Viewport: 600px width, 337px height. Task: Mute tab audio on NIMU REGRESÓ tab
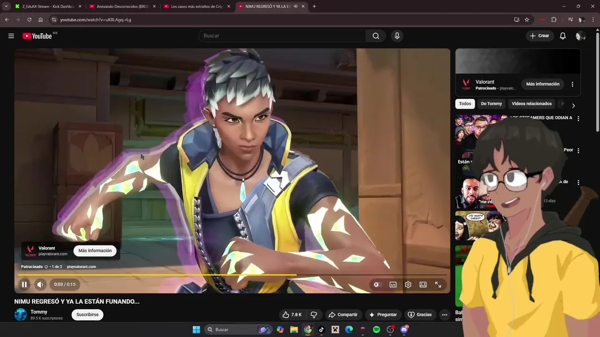click(x=295, y=7)
